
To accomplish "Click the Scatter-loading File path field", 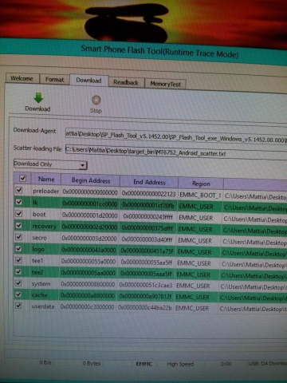I will pos(176,152).
